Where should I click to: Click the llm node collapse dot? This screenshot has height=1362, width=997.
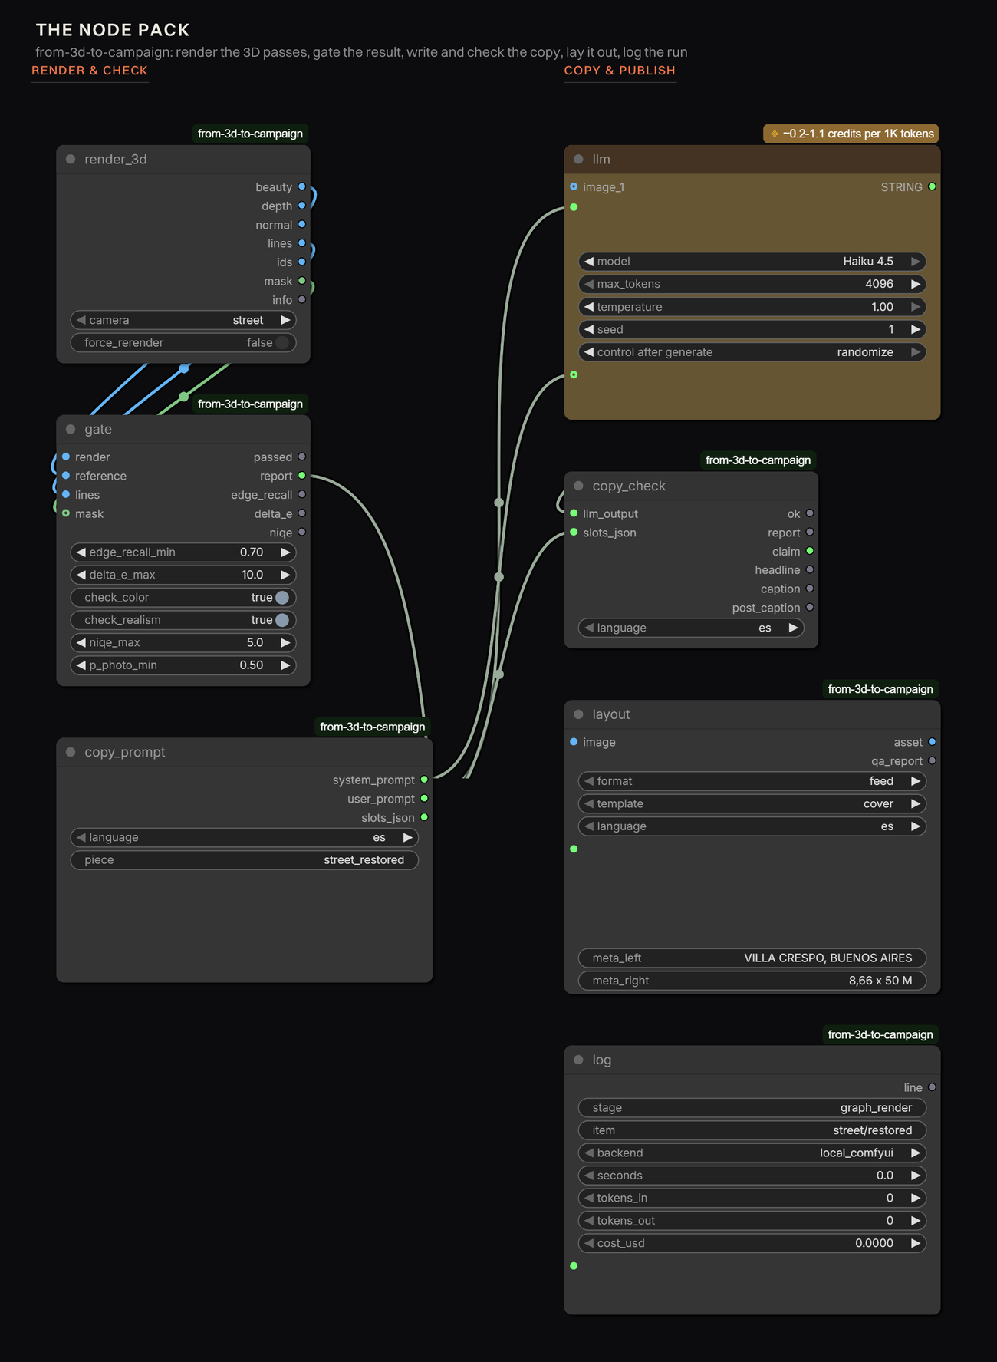[x=578, y=159]
